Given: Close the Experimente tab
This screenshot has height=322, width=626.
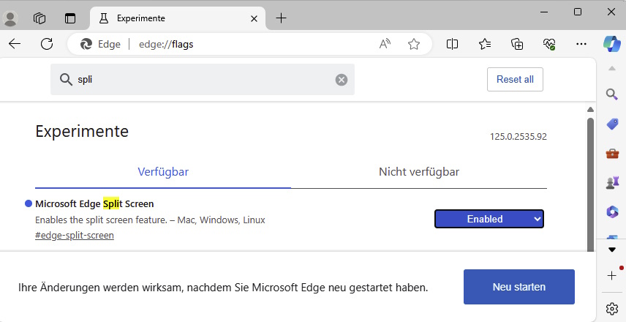Looking at the screenshot, I should (x=254, y=18).
